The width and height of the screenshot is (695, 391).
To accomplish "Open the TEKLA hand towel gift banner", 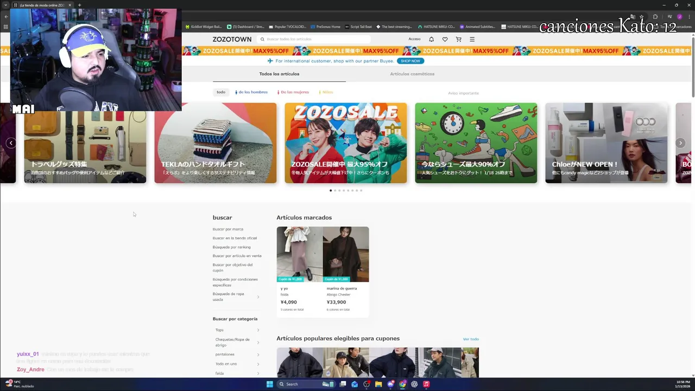I will (216, 143).
